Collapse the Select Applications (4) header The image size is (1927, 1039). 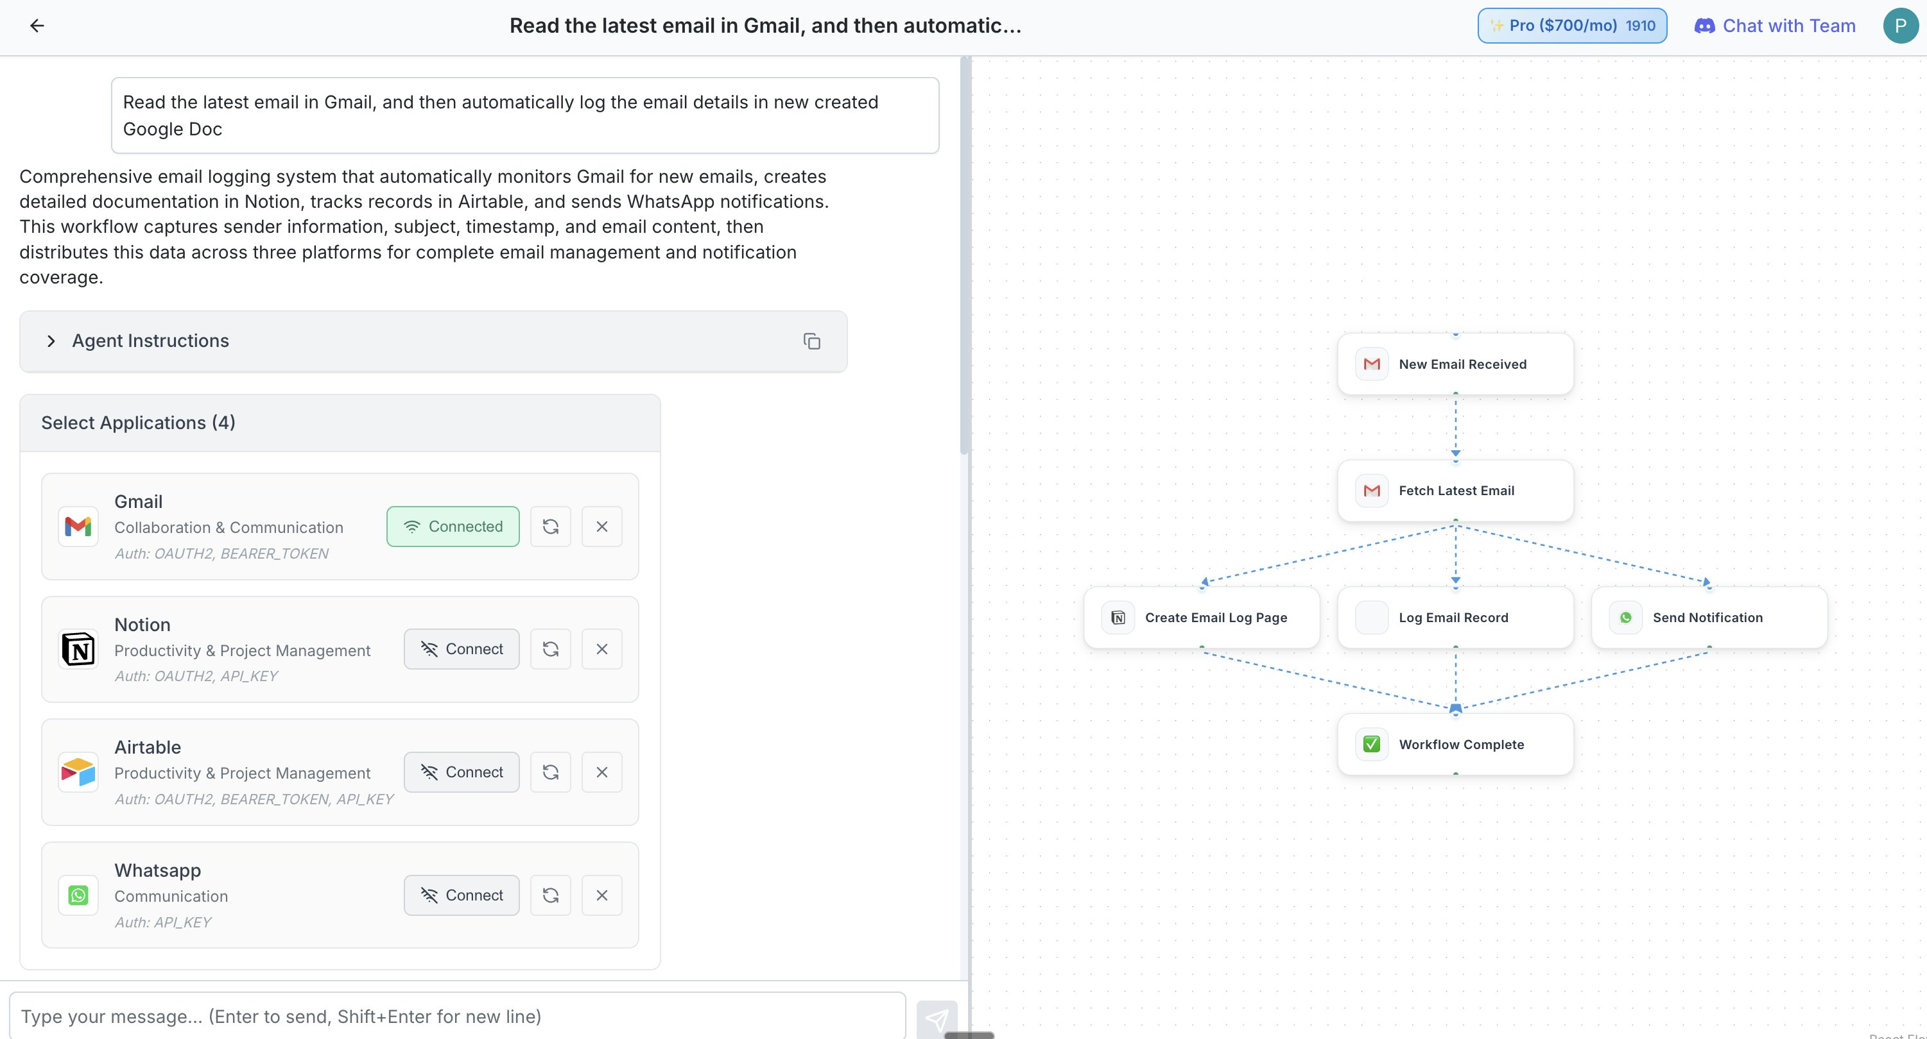[x=340, y=423]
